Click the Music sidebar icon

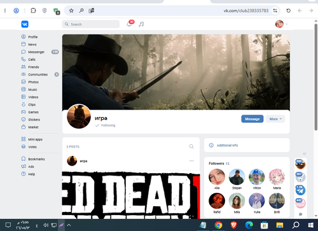24,89
